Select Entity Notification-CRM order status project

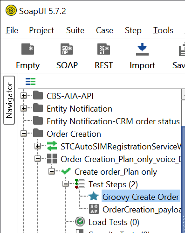pyautogui.click(x=113, y=121)
